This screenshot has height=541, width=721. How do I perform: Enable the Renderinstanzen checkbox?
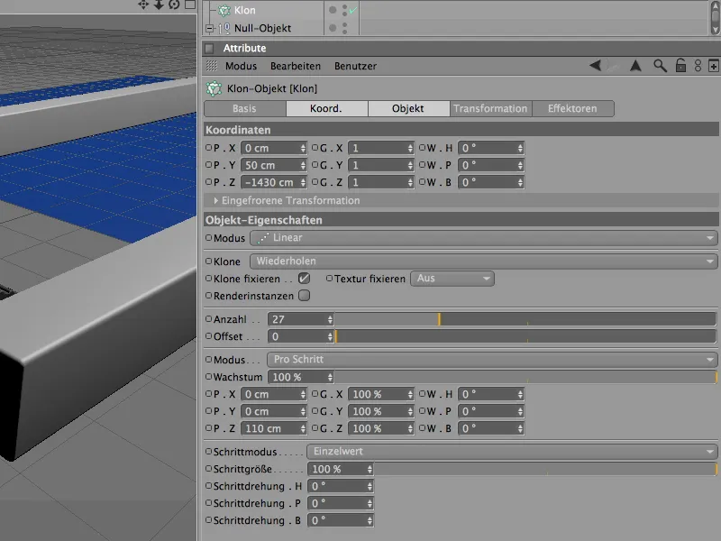pos(305,295)
